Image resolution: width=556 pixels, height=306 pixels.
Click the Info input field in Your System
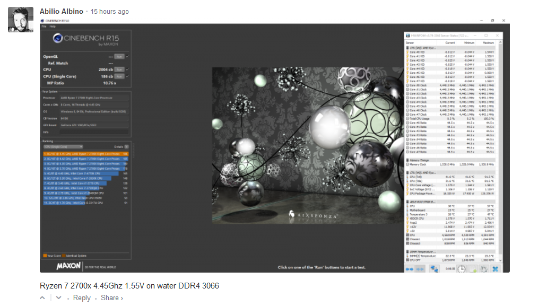[93, 132]
